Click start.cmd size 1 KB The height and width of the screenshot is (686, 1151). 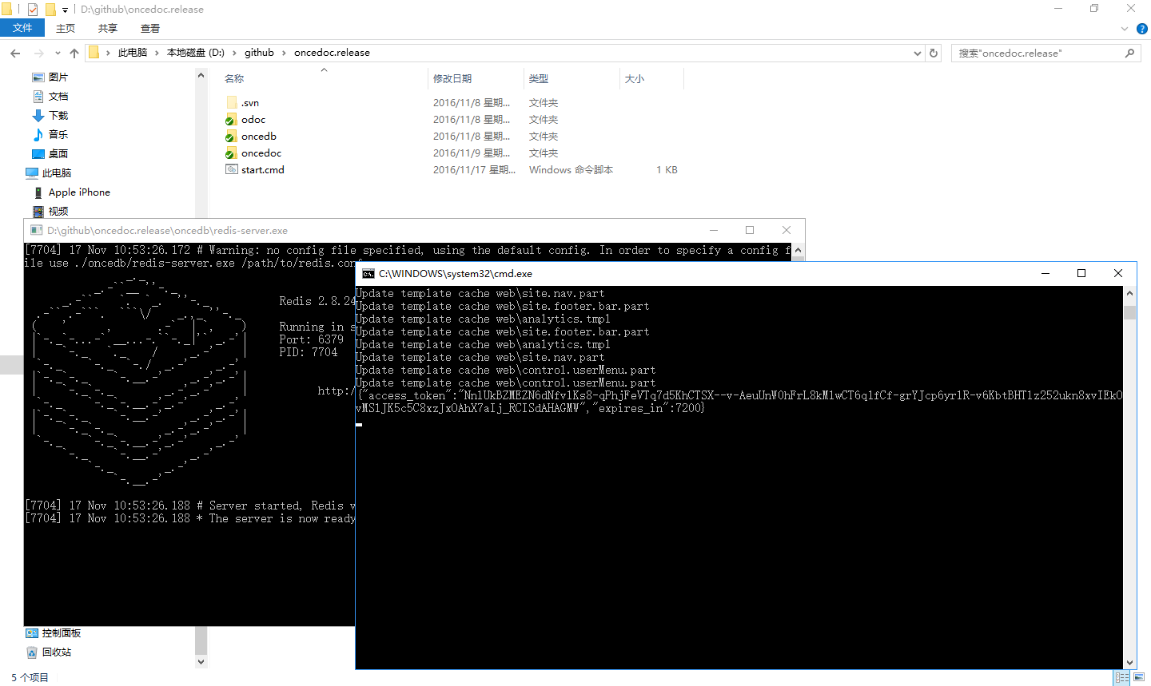point(667,170)
